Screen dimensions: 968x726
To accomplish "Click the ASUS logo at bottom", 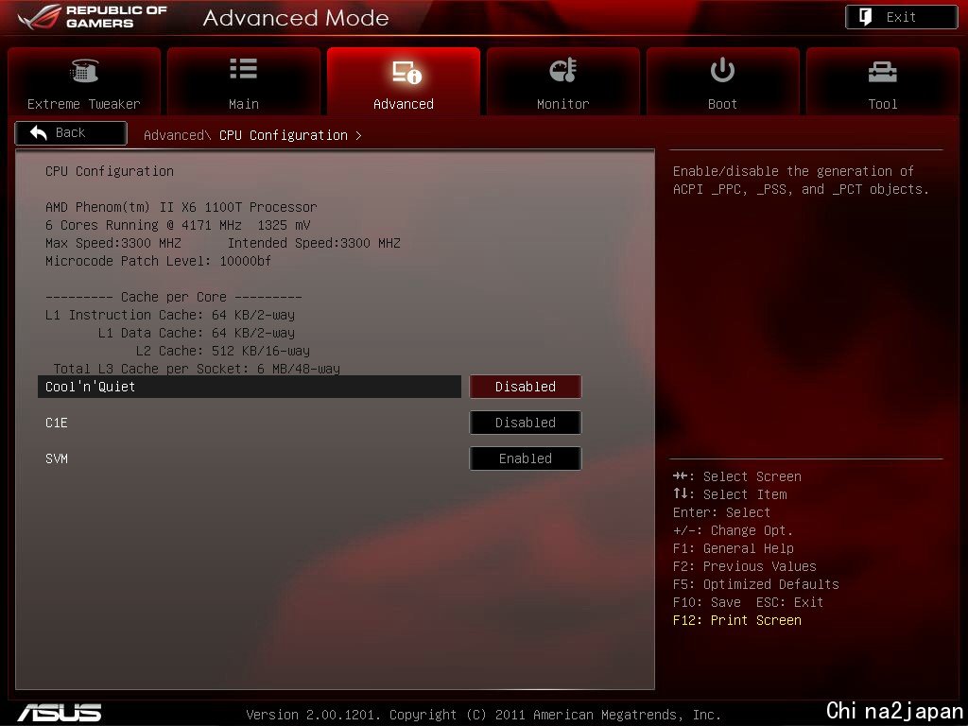I will click(x=60, y=713).
